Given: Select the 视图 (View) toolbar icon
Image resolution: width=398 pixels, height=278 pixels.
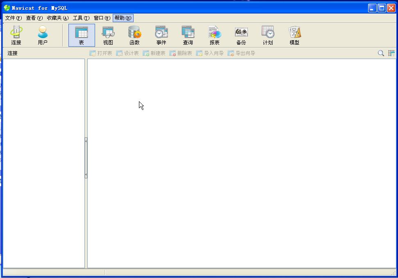Looking at the screenshot, I should click(x=108, y=35).
